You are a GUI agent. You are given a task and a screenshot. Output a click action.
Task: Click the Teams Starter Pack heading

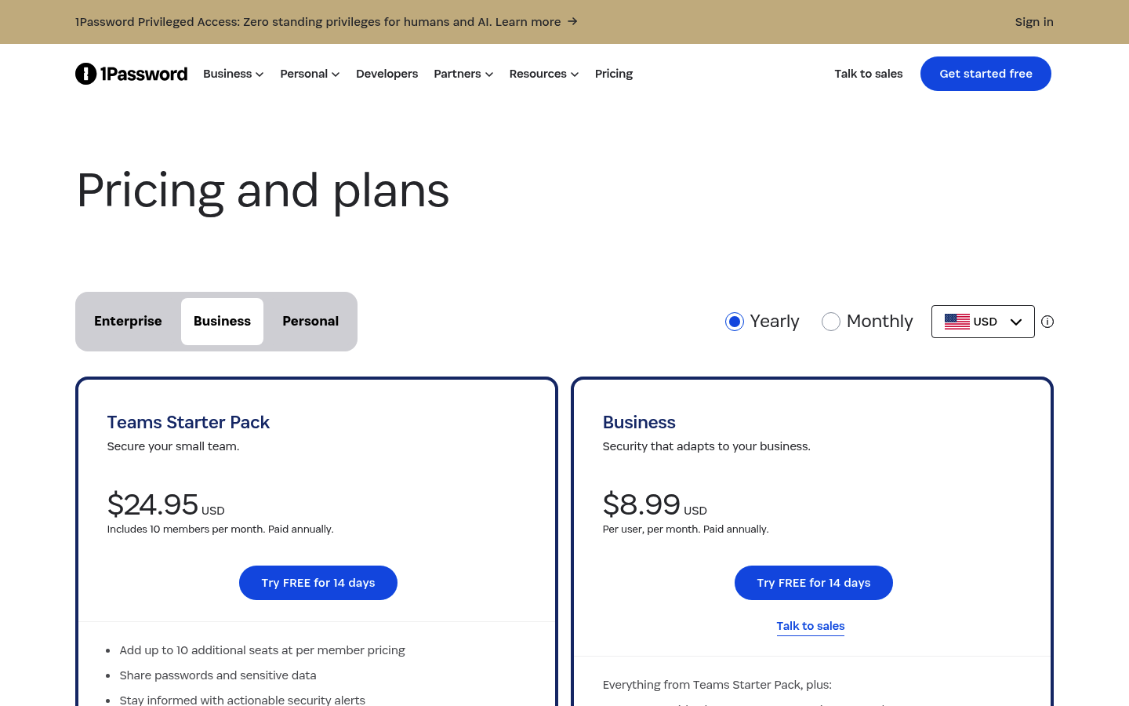(x=188, y=422)
